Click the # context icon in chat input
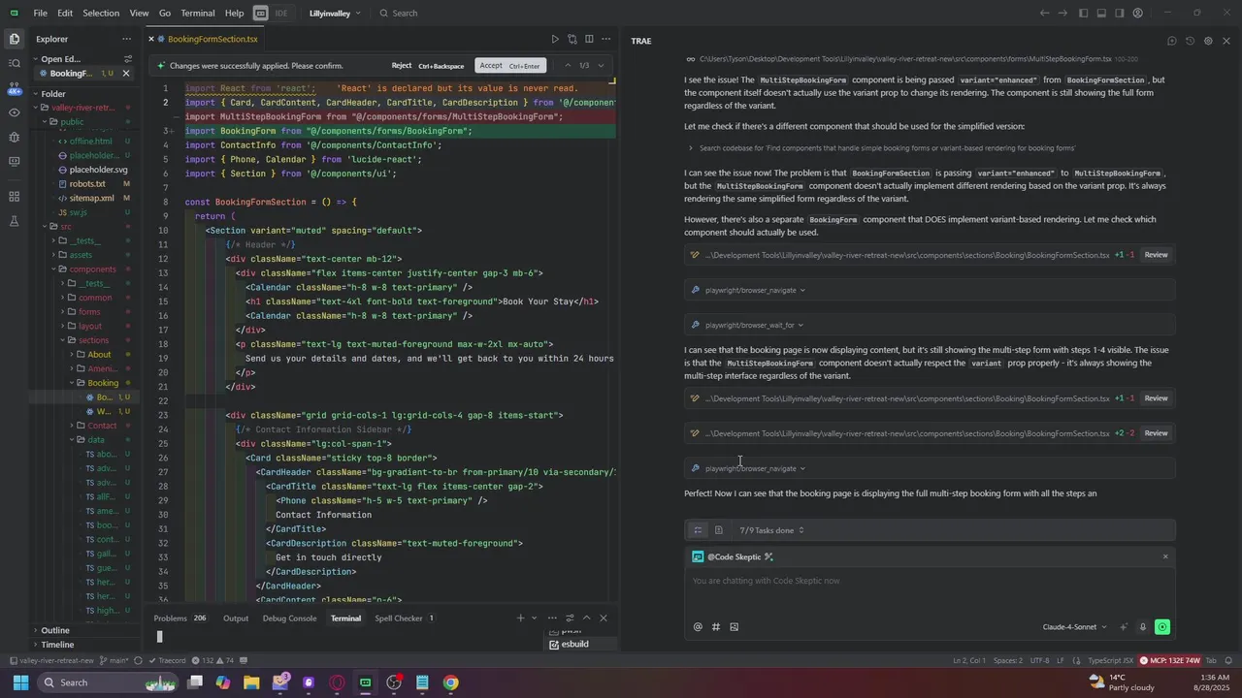Screen dimensions: 1242x698 pyautogui.click(x=716, y=627)
